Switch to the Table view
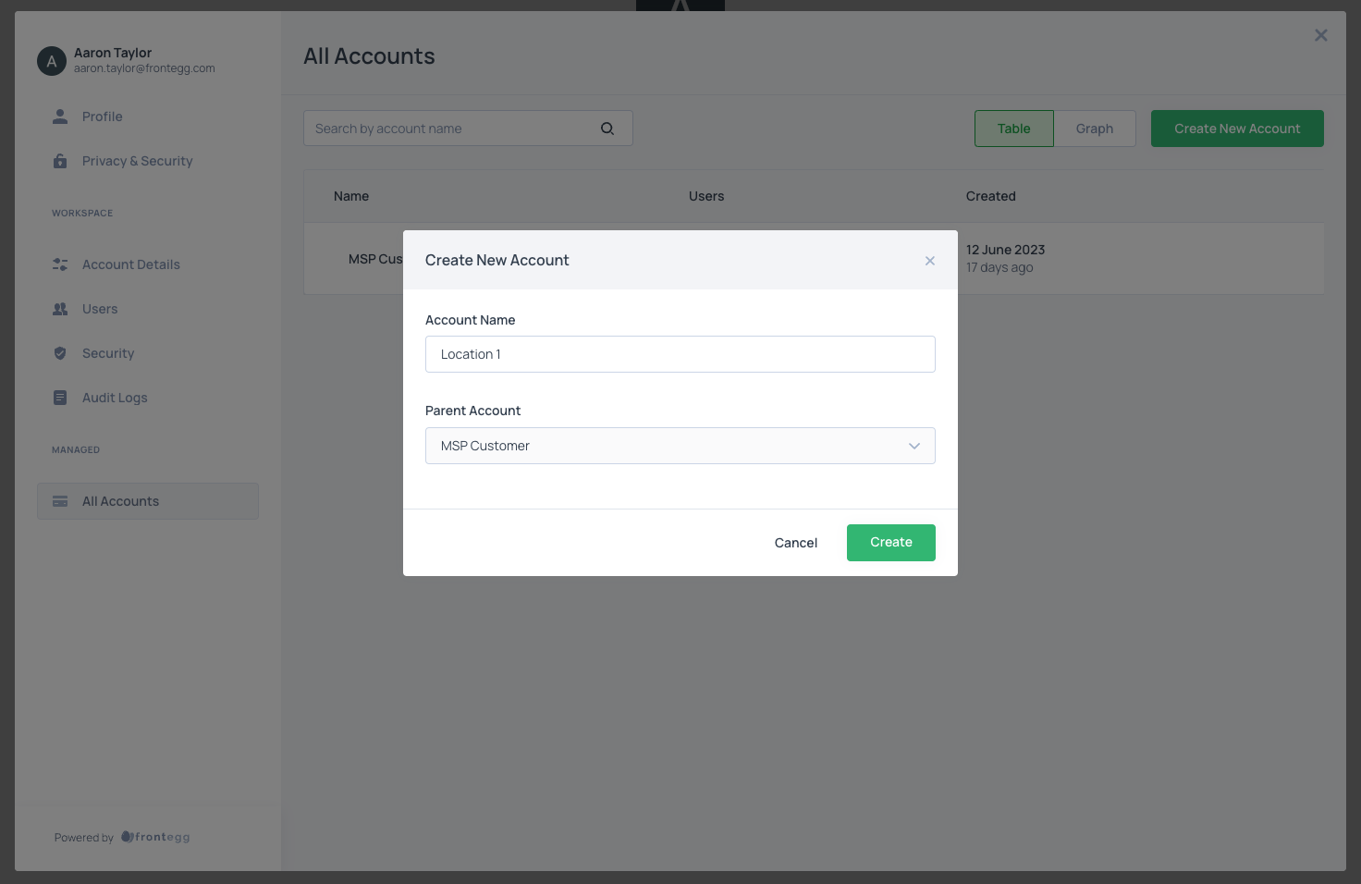The height and width of the screenshot is (884, 1361). (x=1013, y=129)
